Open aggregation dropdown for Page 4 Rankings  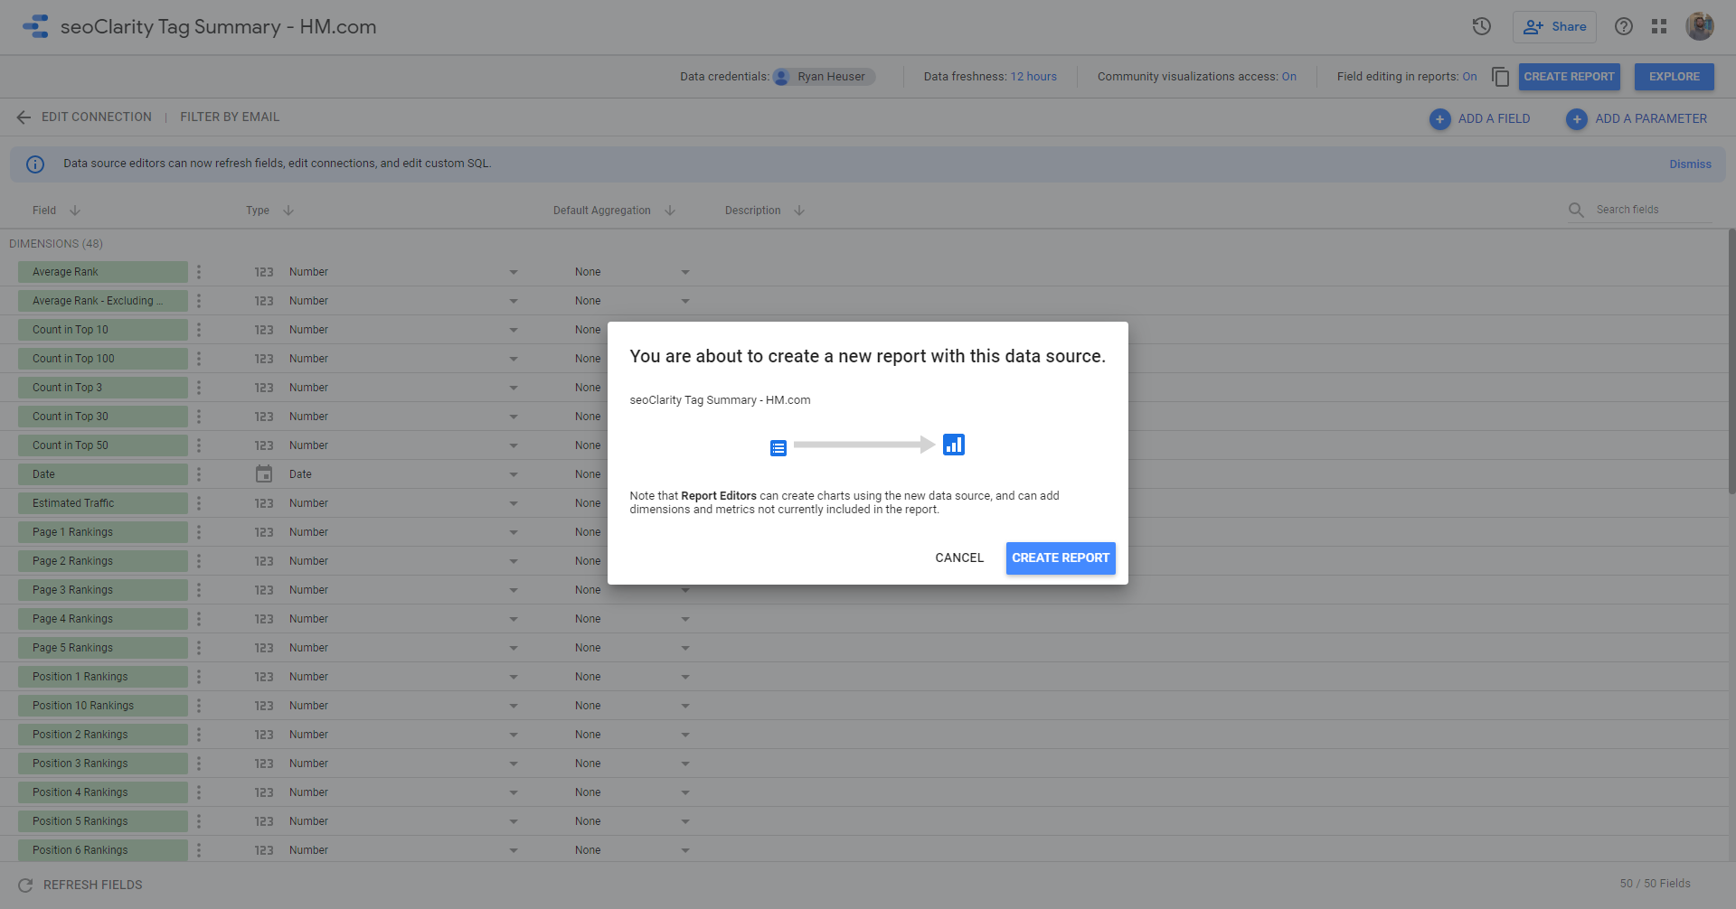tap(684, 619)
